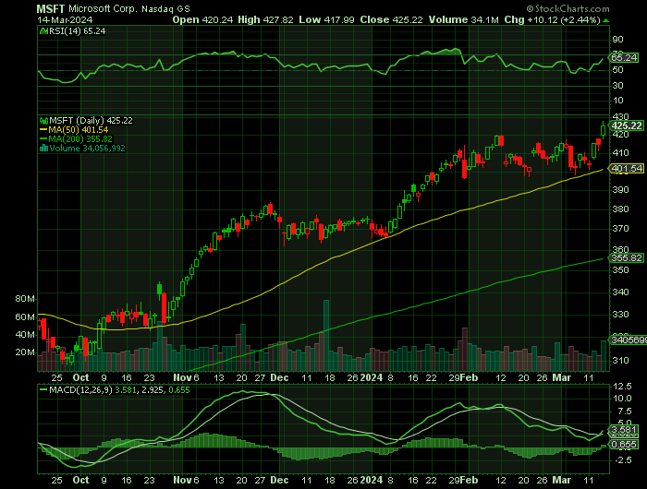Click the green line swatch before MA(200)
The width and height of the screenshot is (647, 489).
[x=43, y=138]
